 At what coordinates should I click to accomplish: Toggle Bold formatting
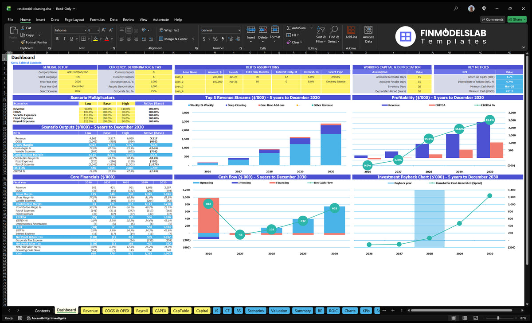(x=56, y=39)
